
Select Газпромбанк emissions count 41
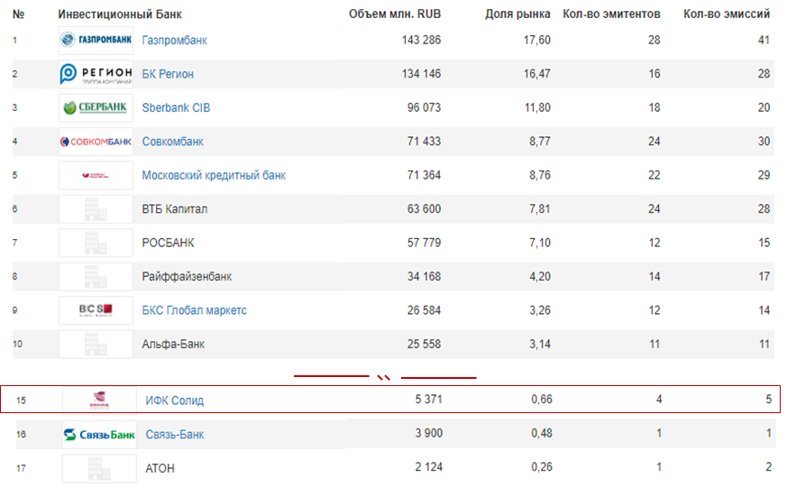tap(764, 41)
